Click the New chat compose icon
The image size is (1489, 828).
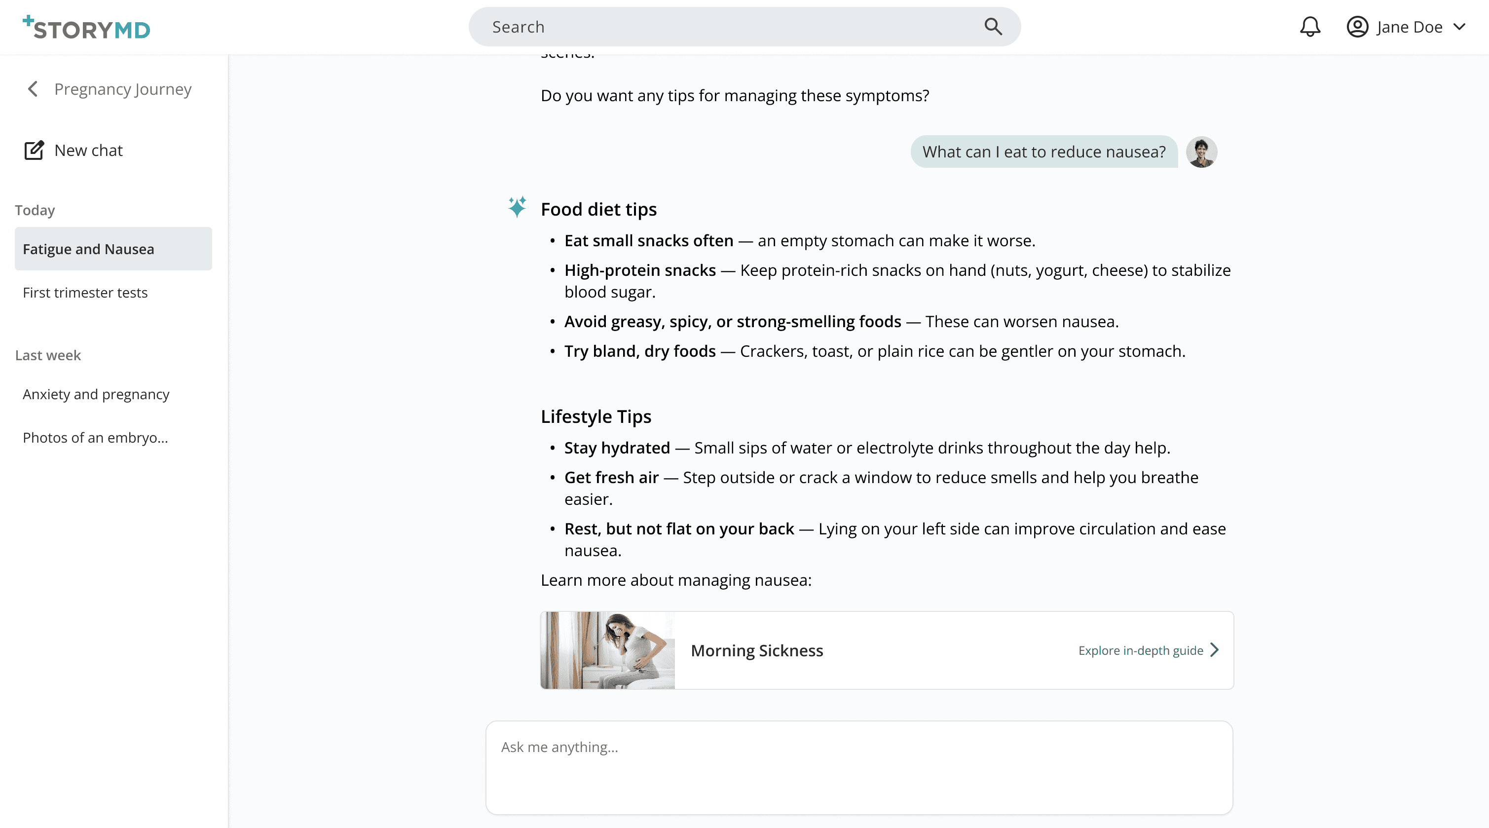(34, 151)
